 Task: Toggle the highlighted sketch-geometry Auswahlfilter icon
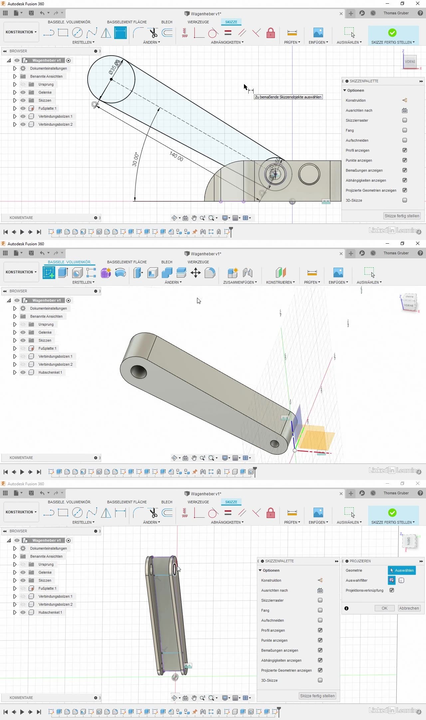(x=392, y=580)
